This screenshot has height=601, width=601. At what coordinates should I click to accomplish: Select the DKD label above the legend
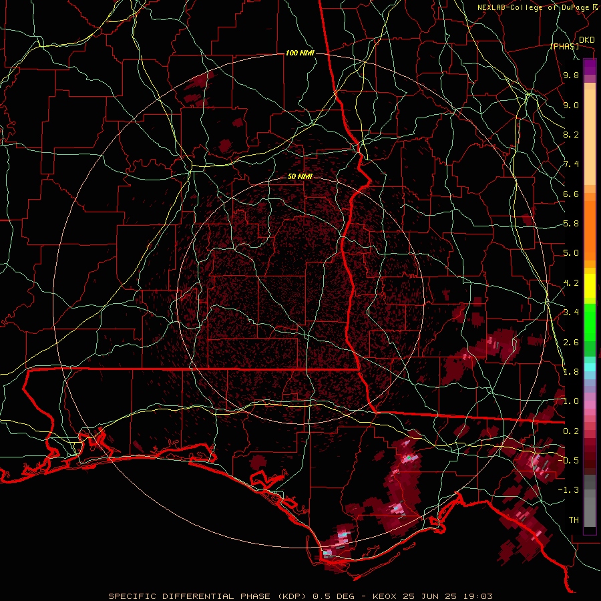pos(586,40)
